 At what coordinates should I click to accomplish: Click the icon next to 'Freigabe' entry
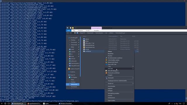[106, 75]
